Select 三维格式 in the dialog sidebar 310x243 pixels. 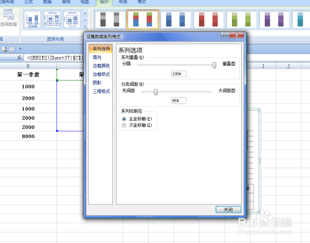[x=101, y=91]
